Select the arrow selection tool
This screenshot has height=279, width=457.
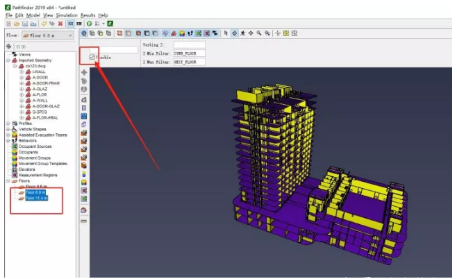pyautogui.click(x=224, y=33)
